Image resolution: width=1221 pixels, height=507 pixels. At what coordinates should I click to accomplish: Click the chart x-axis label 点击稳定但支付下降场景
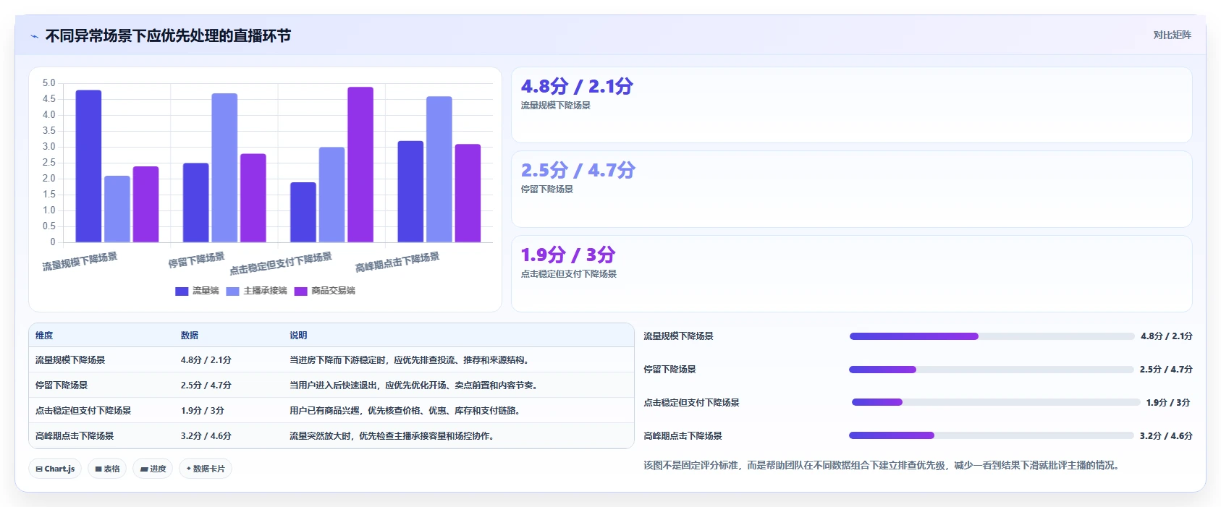[281, 263]
